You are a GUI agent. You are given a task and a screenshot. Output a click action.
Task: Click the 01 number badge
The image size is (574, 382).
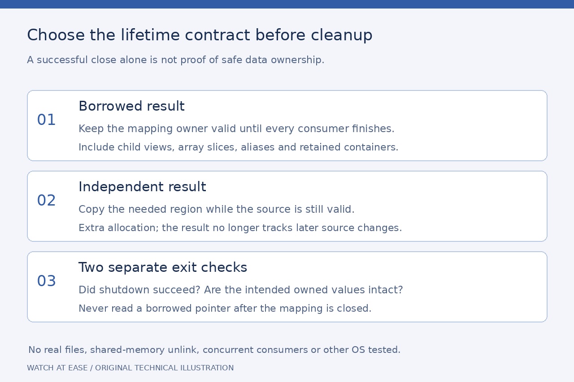coord(46,120)
